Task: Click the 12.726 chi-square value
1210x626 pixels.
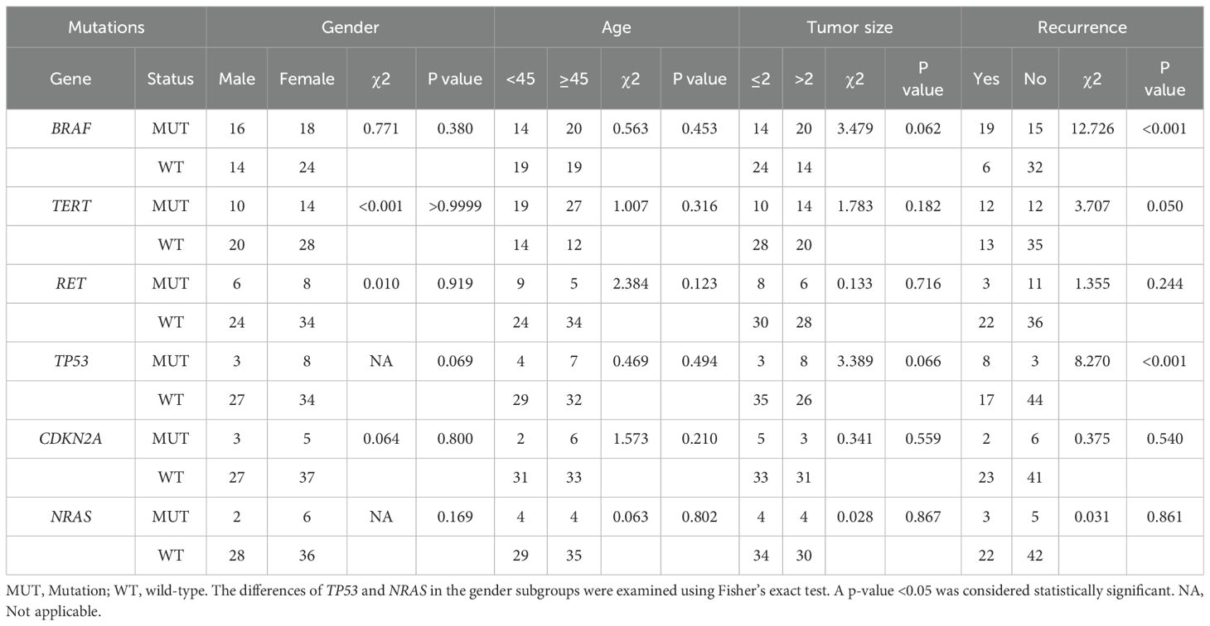Action: (x=1092, y=129)
